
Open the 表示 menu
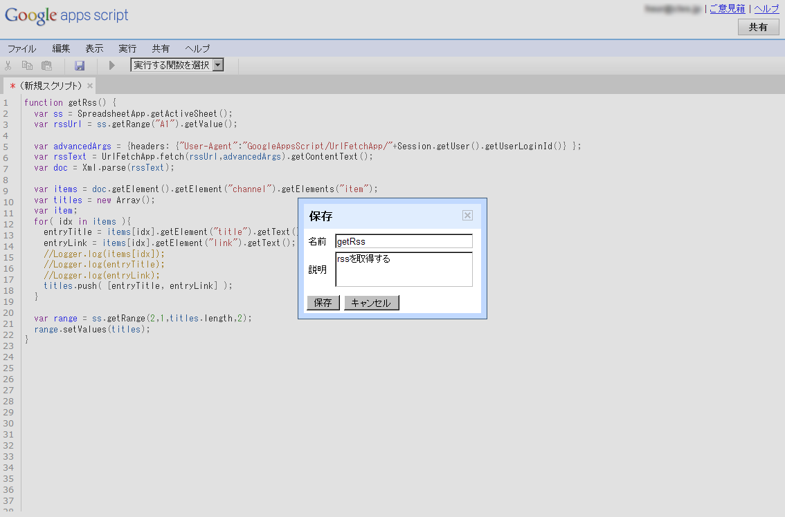pos(94,48)
